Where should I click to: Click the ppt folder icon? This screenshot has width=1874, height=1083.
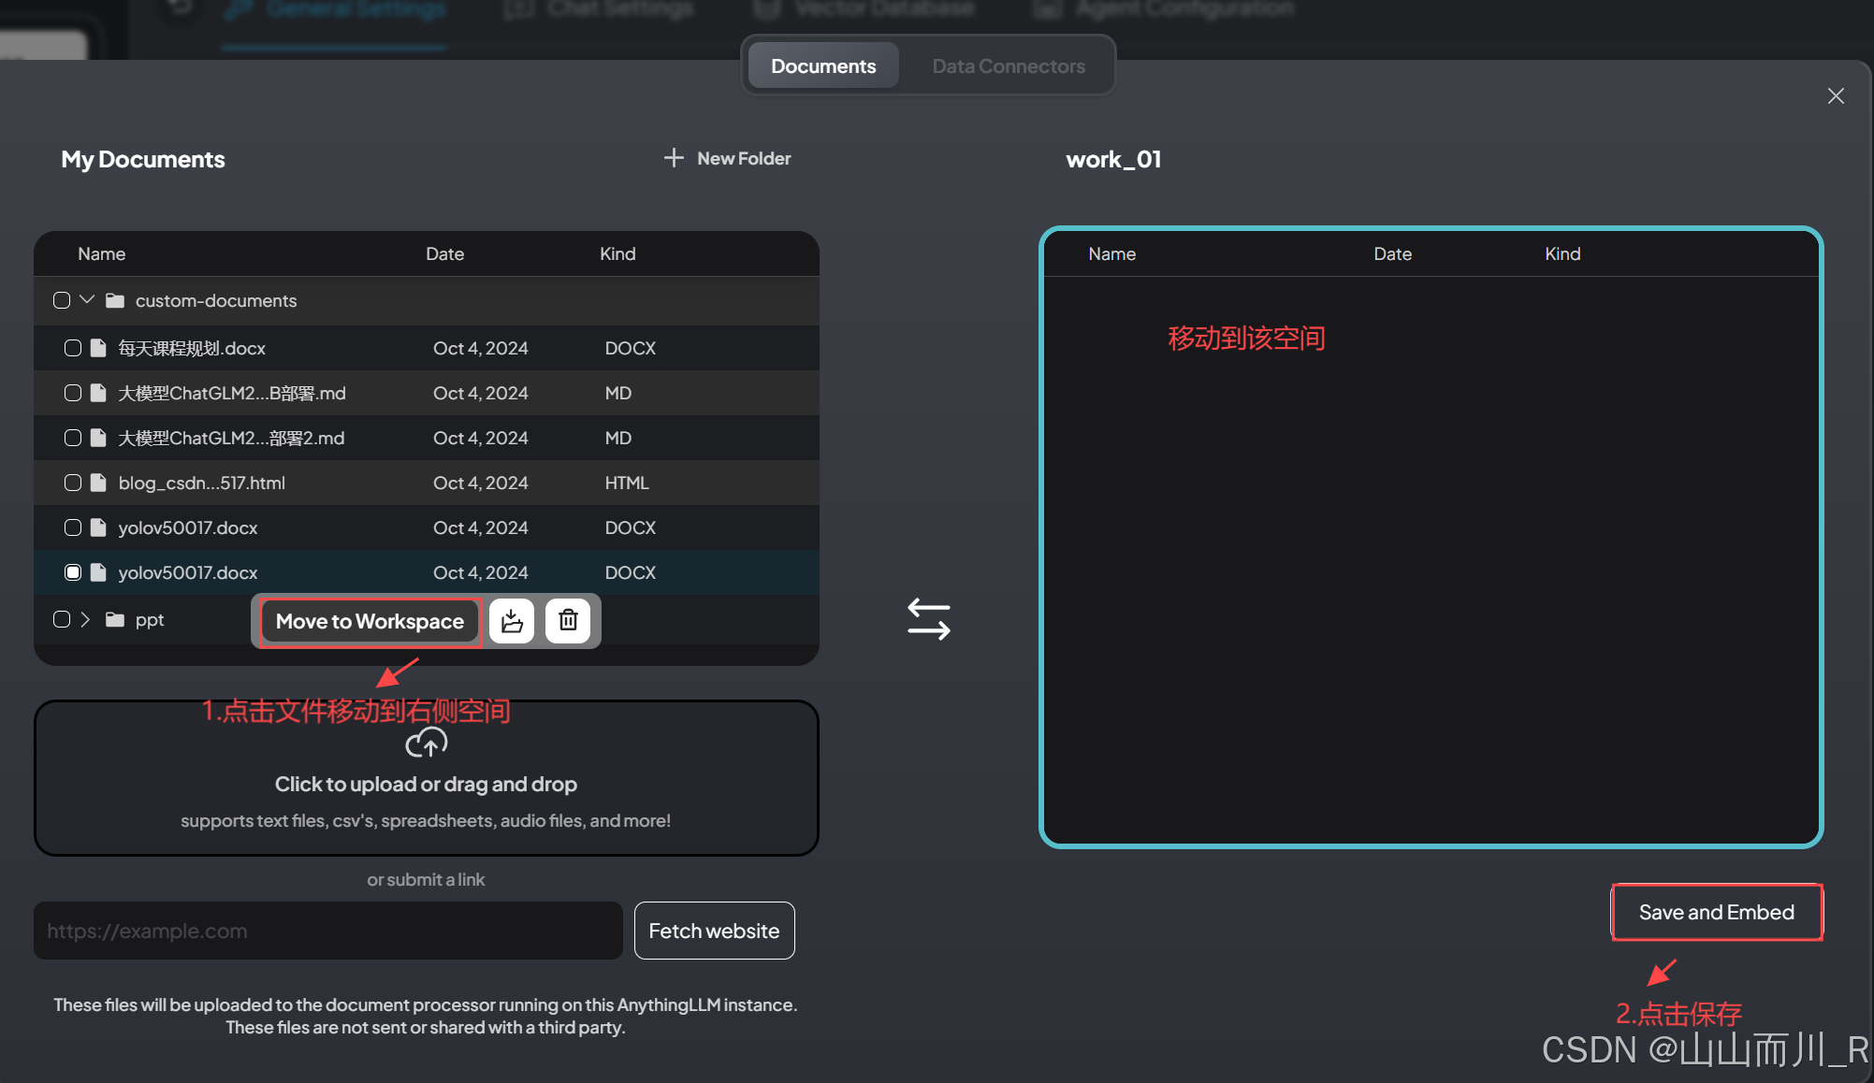click(x=115, y=619)
